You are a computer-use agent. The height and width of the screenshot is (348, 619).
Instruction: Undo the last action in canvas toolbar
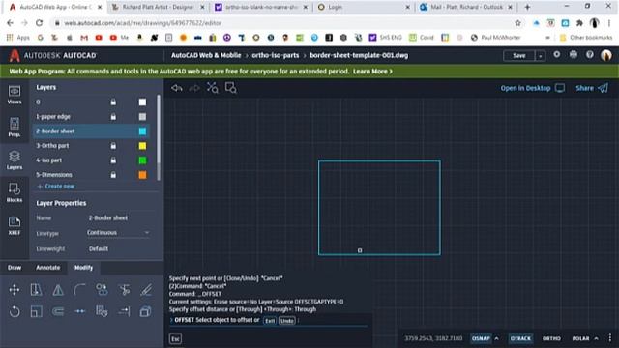click(177, 88)
